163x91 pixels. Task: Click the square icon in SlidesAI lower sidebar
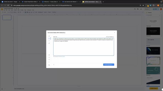[49, 60]
